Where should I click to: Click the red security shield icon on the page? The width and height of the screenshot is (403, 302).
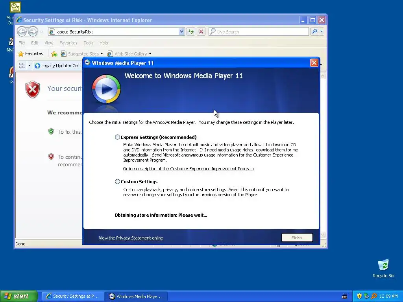click(x=33, y=89)
